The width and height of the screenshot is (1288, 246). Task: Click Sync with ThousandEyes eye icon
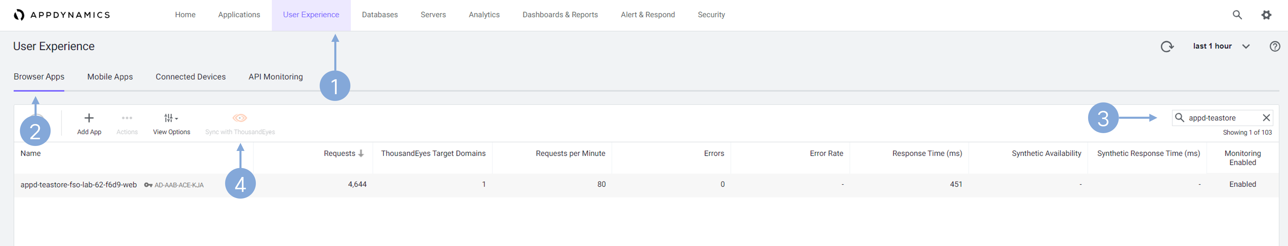point(240,118)
